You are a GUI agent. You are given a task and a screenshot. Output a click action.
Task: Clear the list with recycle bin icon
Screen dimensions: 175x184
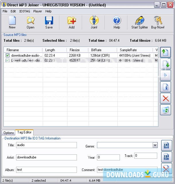pos(166,110)
